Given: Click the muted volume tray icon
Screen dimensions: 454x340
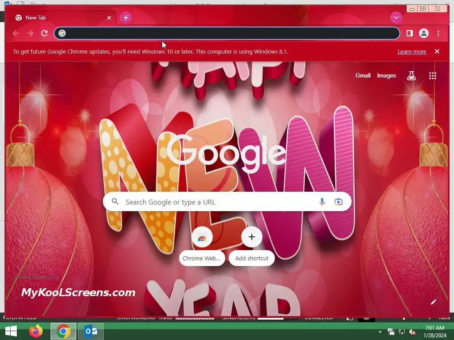Looking at the screenshot, I should pyautogui.click(x=412, y=332).
